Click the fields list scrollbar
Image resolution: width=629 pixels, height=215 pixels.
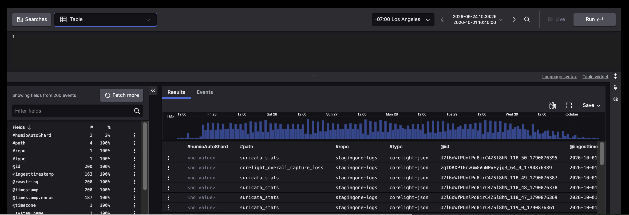point(145,156)
